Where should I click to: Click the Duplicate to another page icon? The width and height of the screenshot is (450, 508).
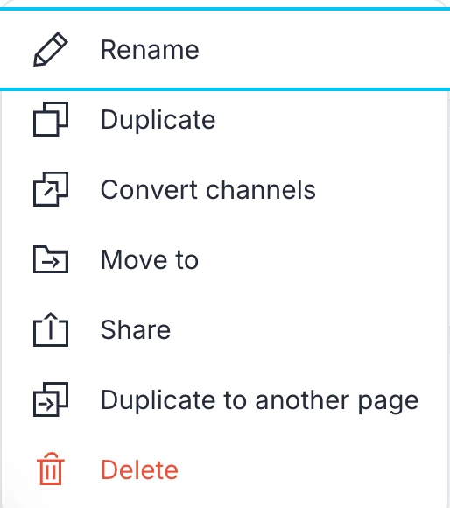(x=51, y=399)
